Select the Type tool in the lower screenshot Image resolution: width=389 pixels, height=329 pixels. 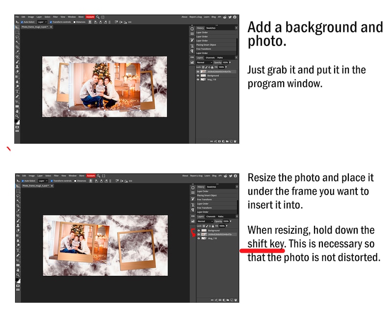[x=18, y=250]
